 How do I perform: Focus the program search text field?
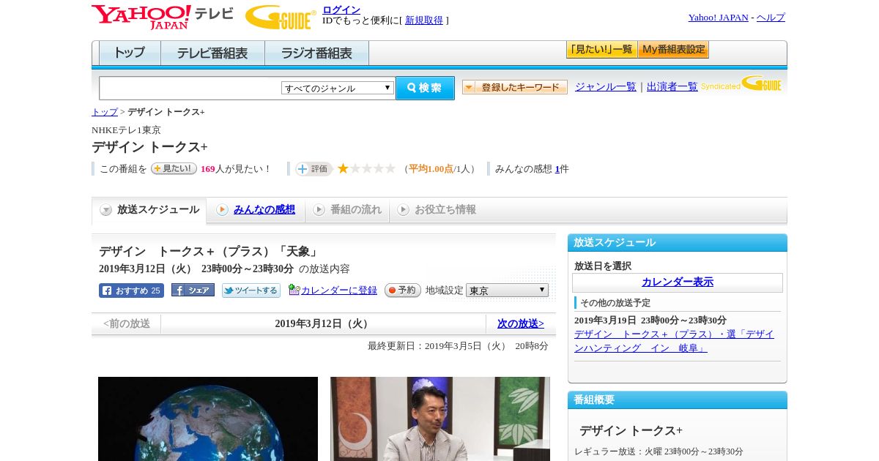pyautogui.click(x=190, y=88)
